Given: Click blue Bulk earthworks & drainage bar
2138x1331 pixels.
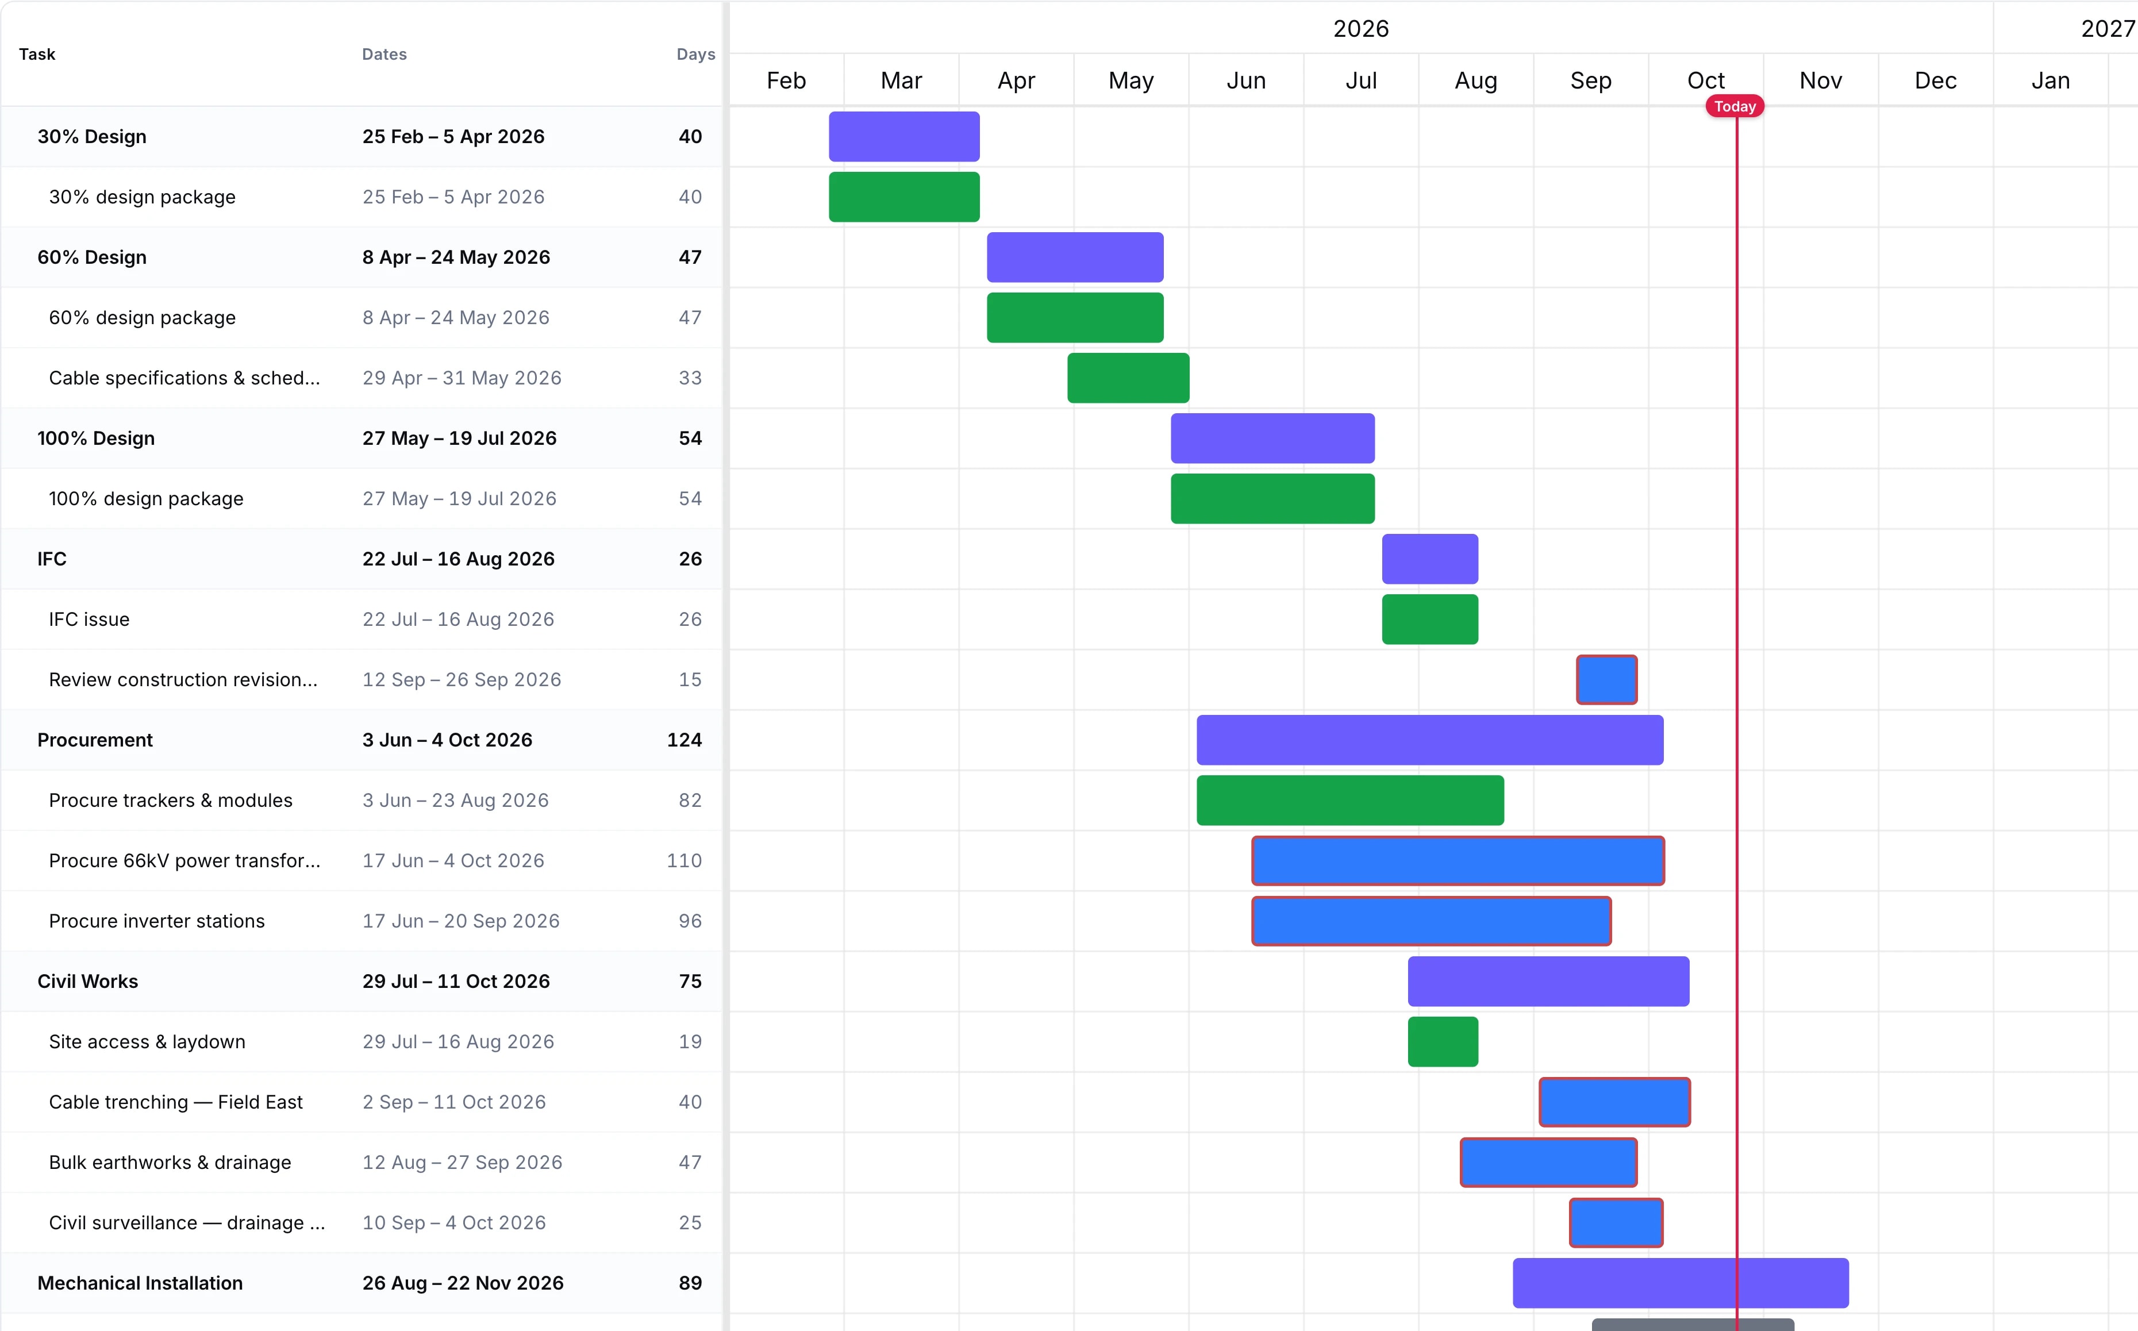Looking at the screenshot, I should 1548,1162.
